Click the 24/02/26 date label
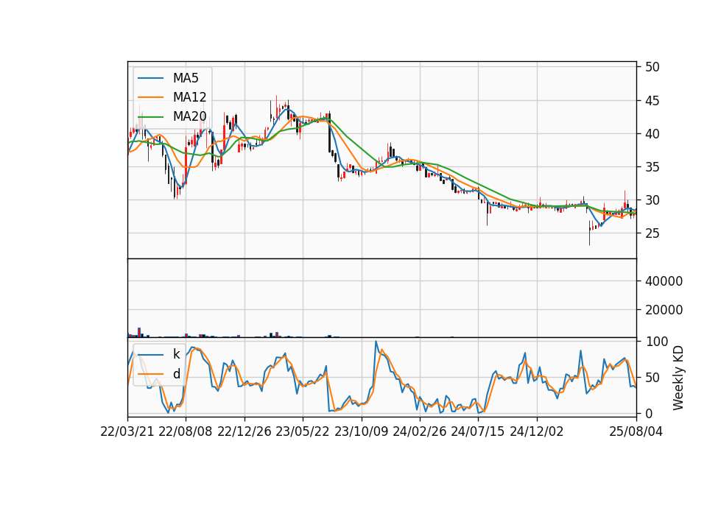The image size is (707, 508). pos(419,431)
